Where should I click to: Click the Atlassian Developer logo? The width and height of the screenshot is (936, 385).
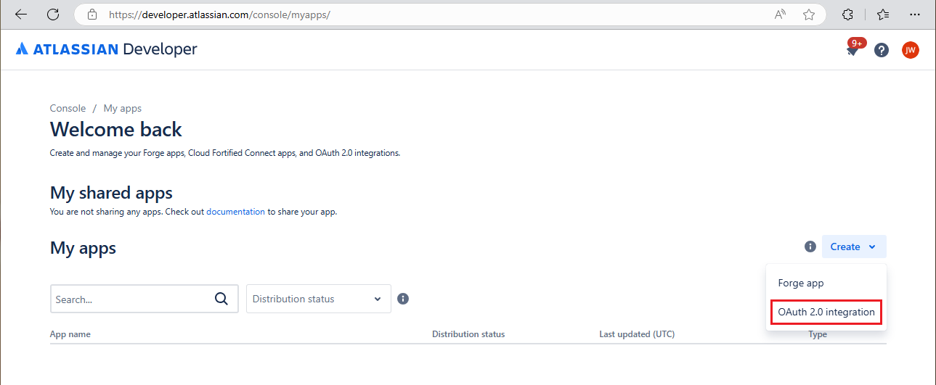[x=106, y=49]
